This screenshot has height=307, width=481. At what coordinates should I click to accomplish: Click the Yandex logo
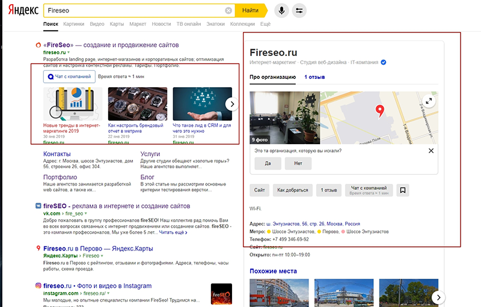coord(20,11)
